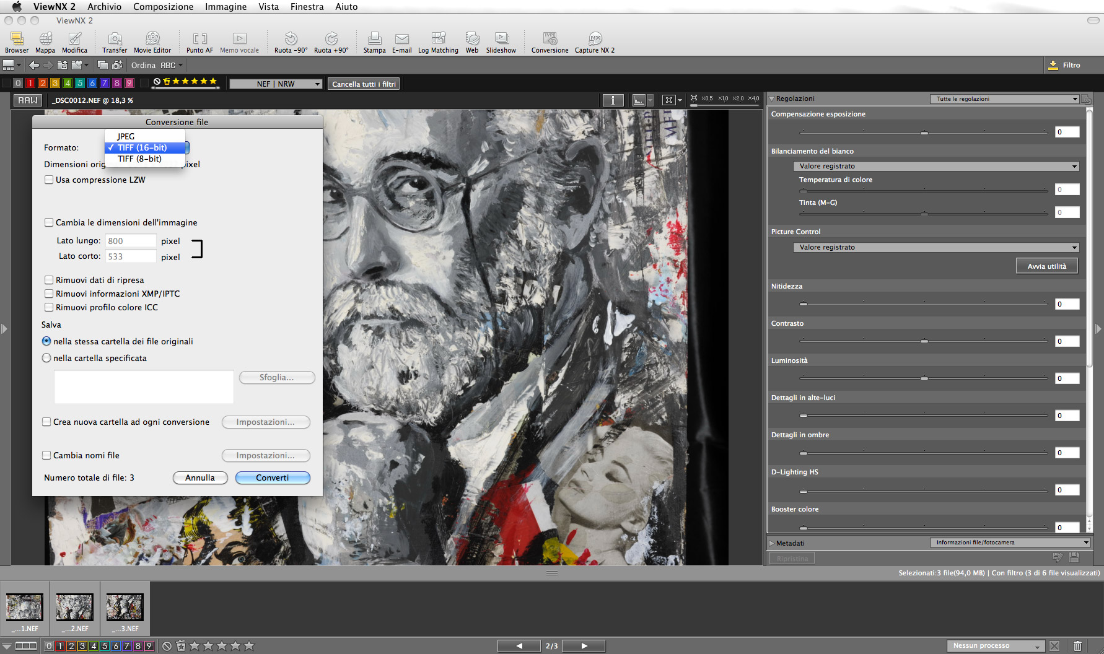Check Rimuovi informazioni XMP/IPTC
The height and width of the screenshot is (654, 1104).
click(49, 294)
